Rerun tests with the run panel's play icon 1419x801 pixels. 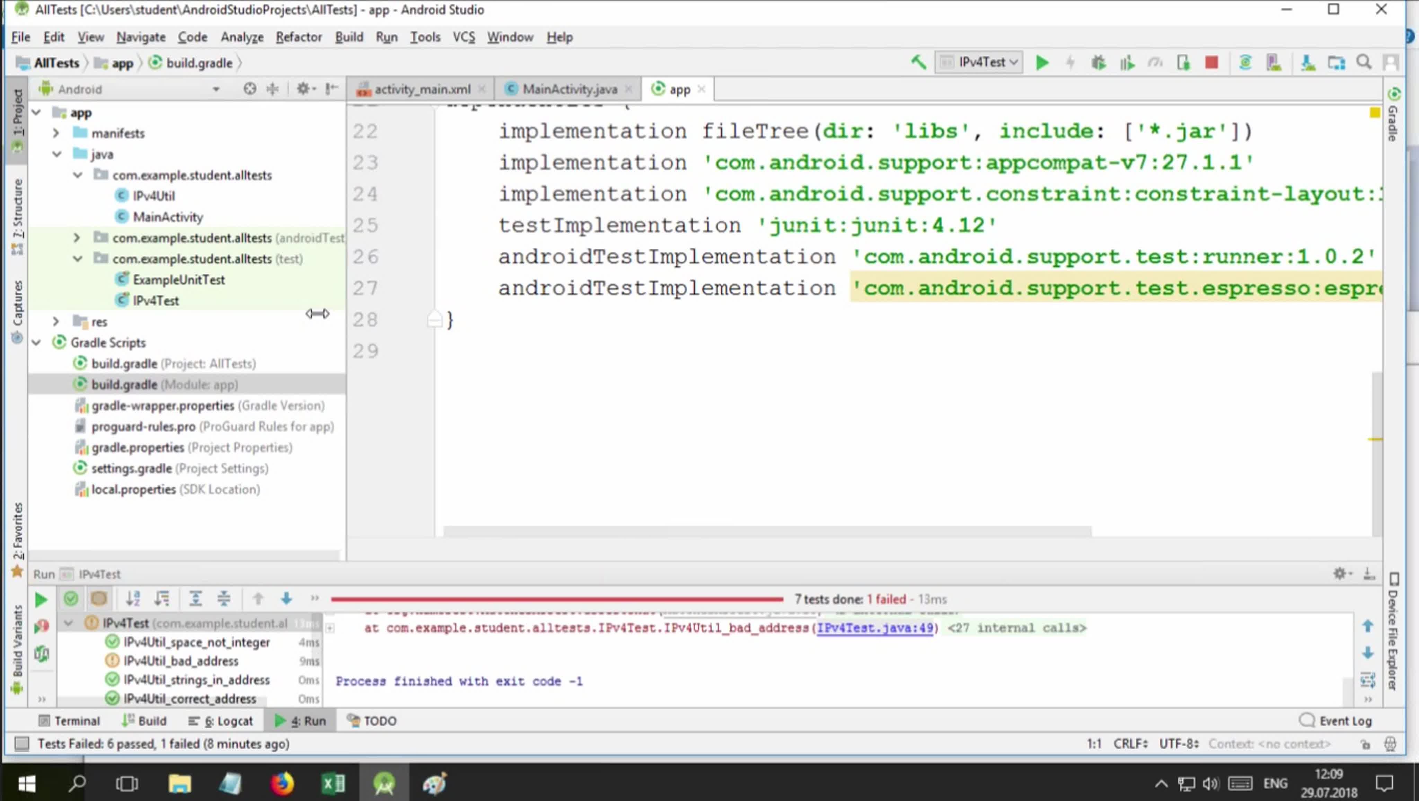click(41, 599)
